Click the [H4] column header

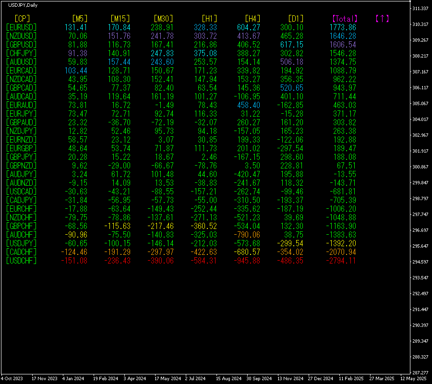pos(252,19)
